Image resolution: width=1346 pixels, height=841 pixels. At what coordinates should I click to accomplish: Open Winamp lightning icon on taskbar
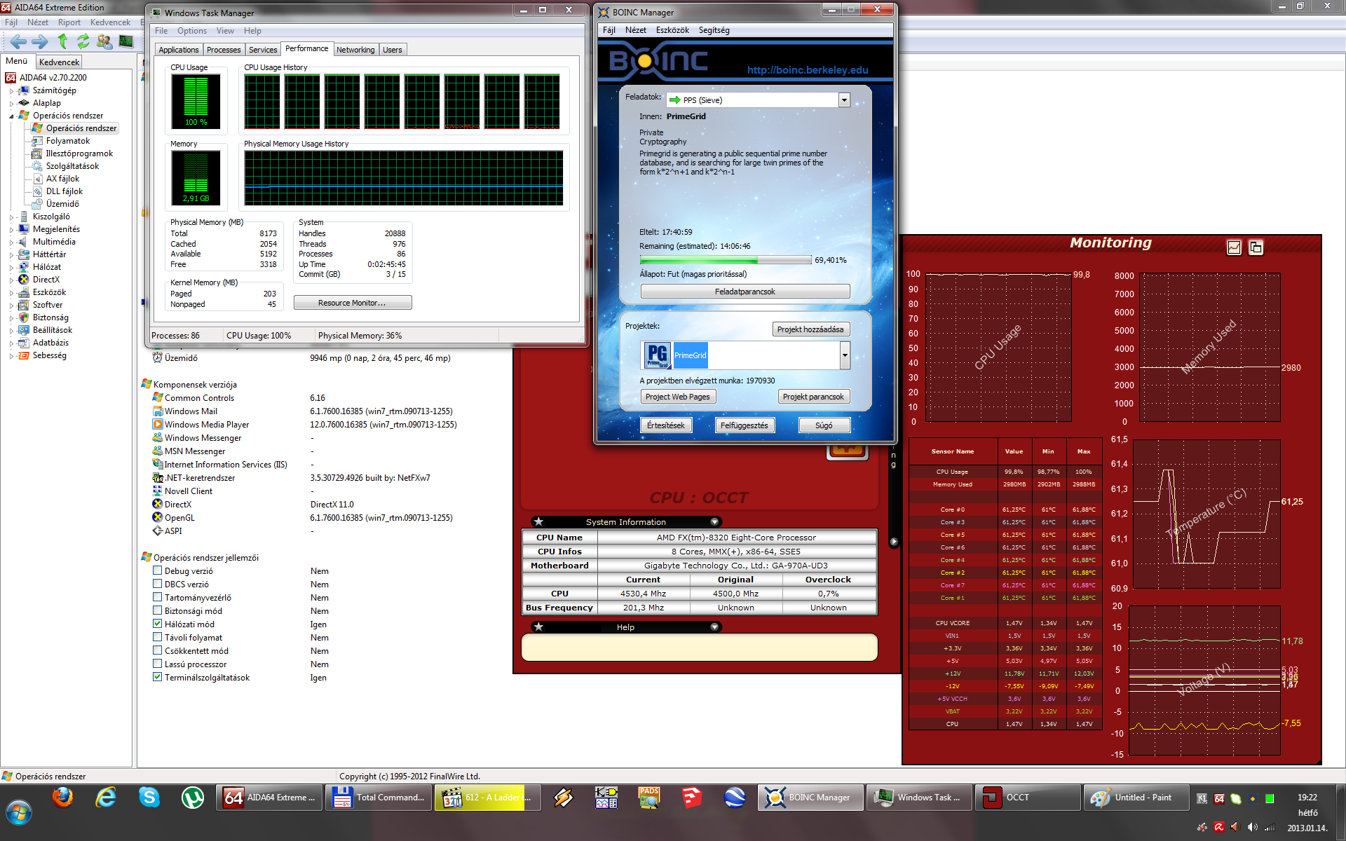pyautogui.click(x=562, y=798)
